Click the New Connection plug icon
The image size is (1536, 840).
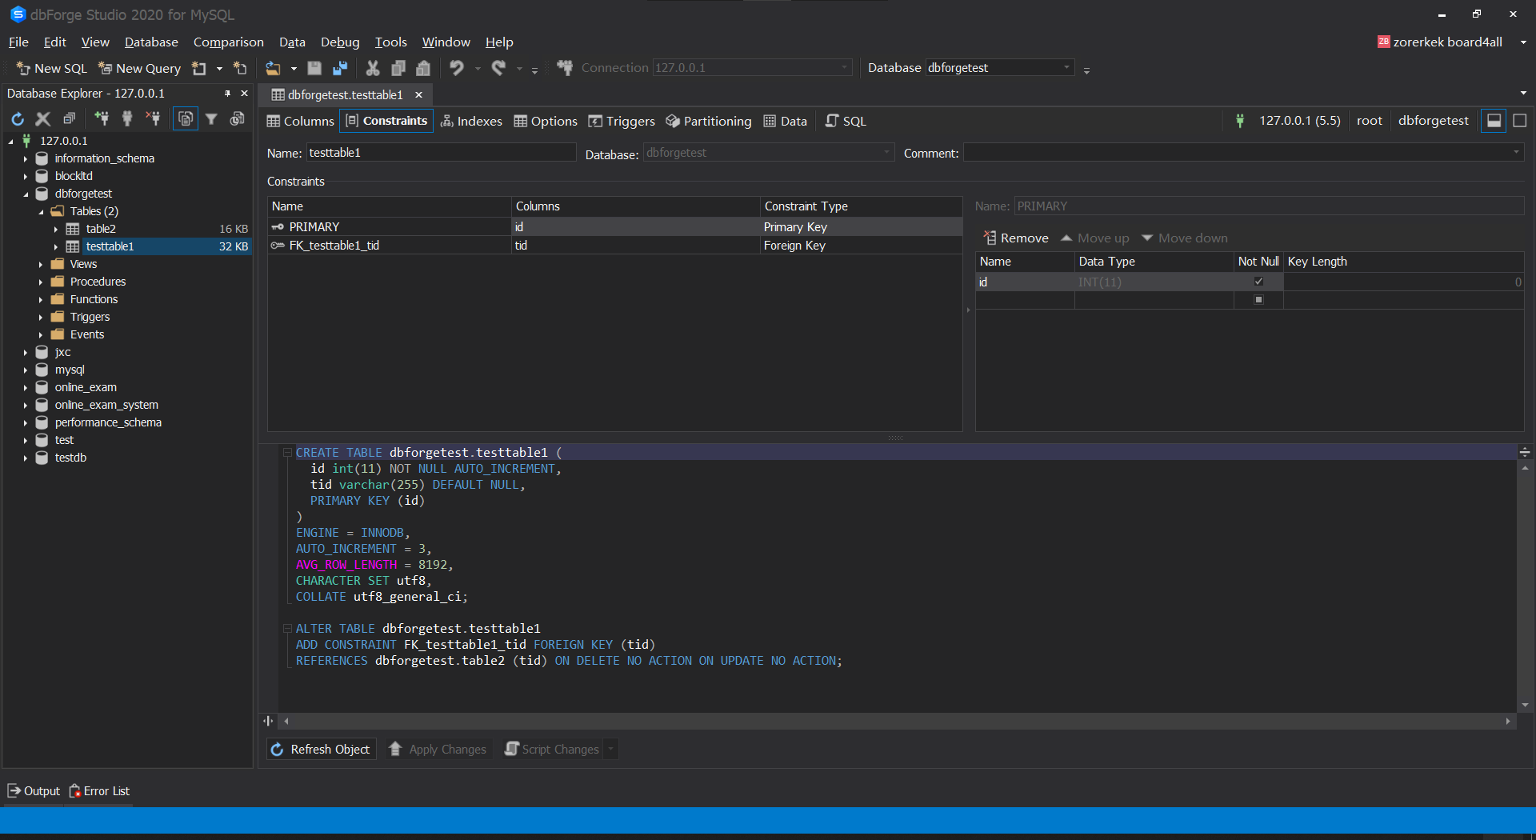click(x=102, y=119)
